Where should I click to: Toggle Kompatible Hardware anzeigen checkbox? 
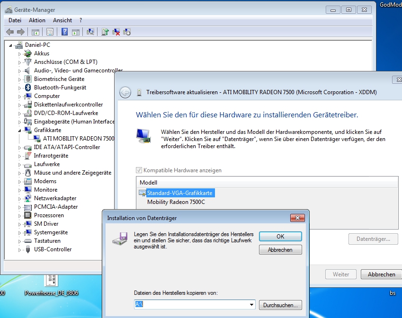139,170
